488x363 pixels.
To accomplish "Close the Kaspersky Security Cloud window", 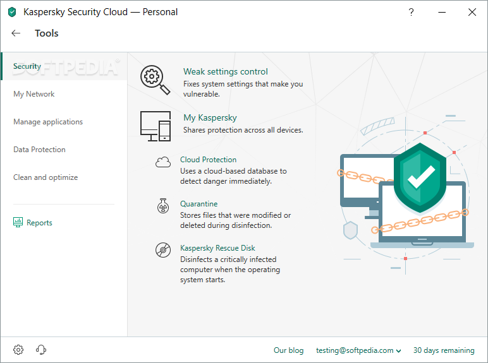I will pyautogui.click(x=472, y=12).
